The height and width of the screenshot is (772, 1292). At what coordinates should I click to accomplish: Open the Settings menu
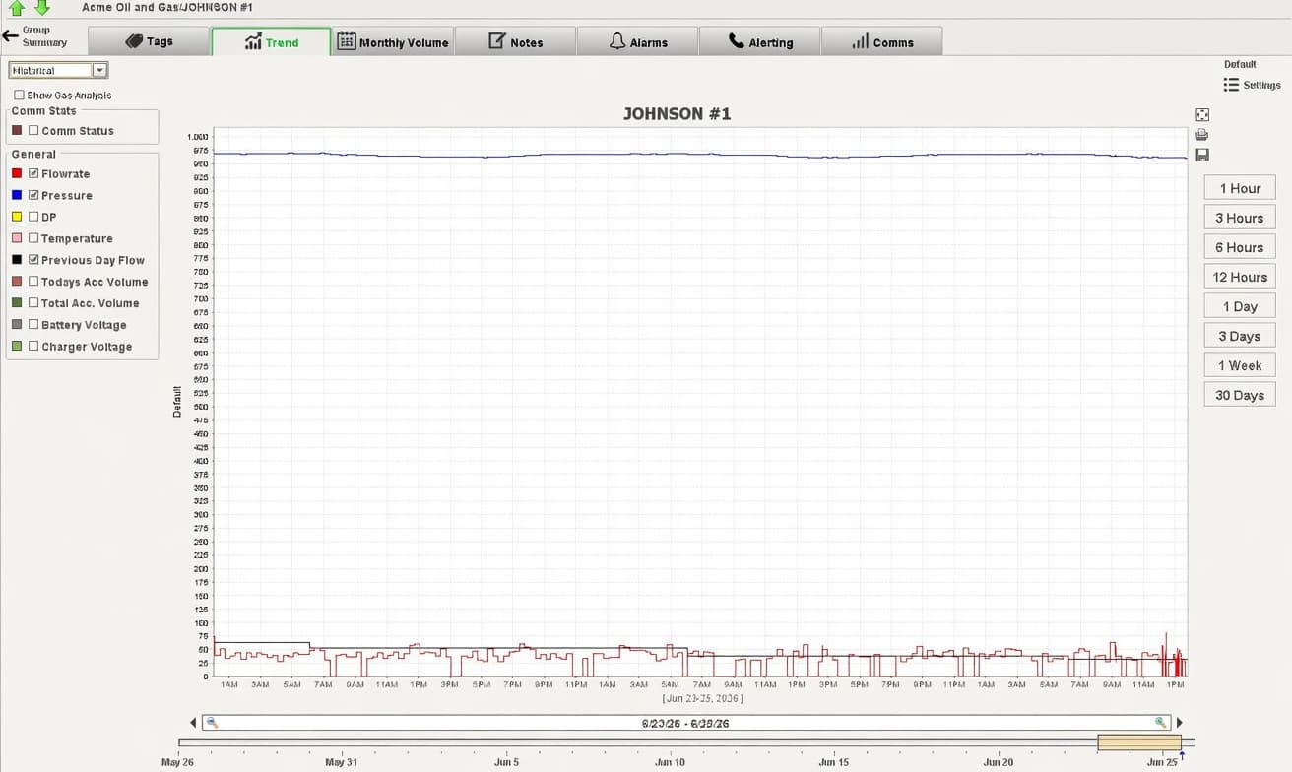click(1252, 85)
